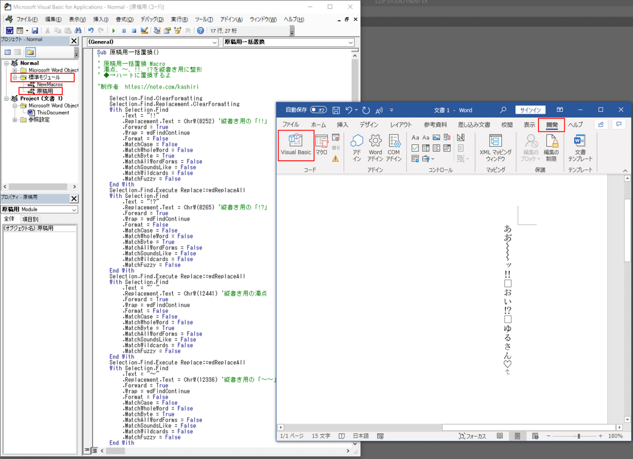
Task: Open the (General) object dropdown
Action: [x=215, y=42]
